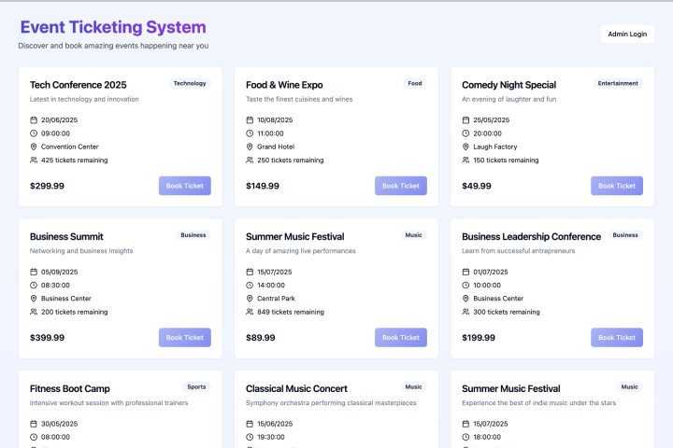Click calendar icon on Fitness Boot Camp card

(x=34, y=424)
